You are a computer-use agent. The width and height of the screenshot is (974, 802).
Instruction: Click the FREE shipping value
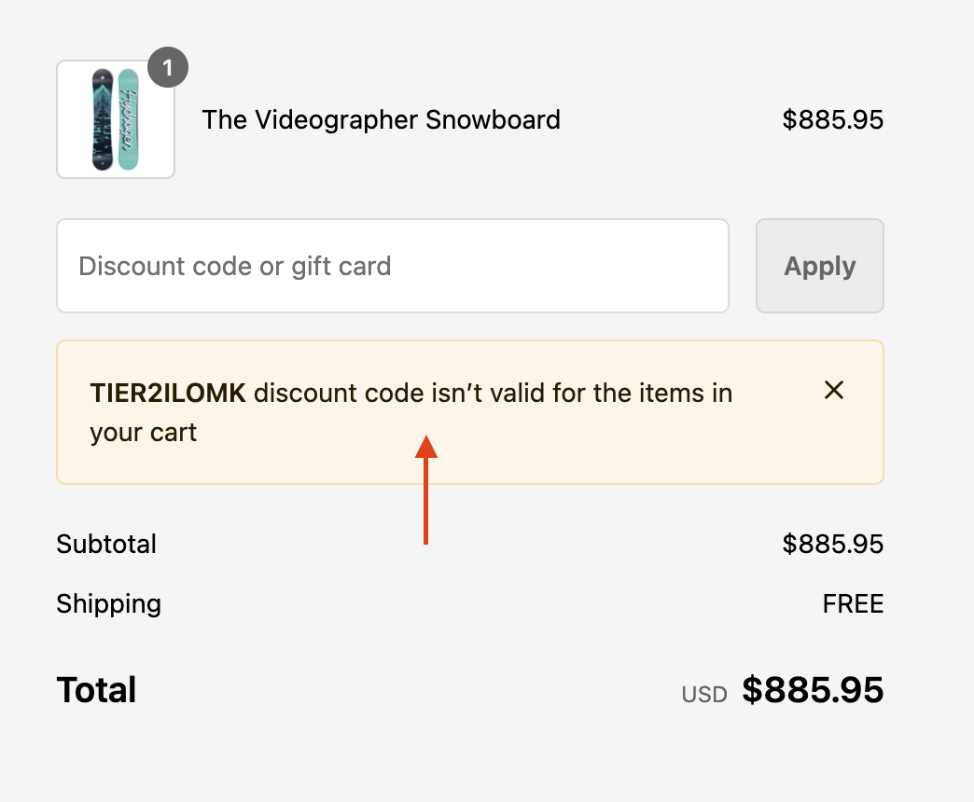pos(852,603)
